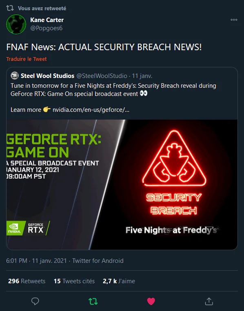The width and height of the screenshot is (244, 311).
Task: Open the nvidia.com/en-us/geforce link
Action: (91, 110)
